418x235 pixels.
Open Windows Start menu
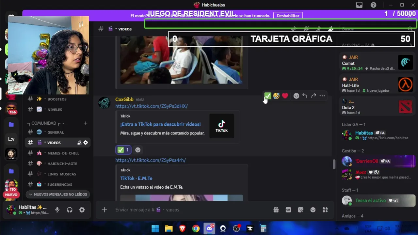(155, 228)
